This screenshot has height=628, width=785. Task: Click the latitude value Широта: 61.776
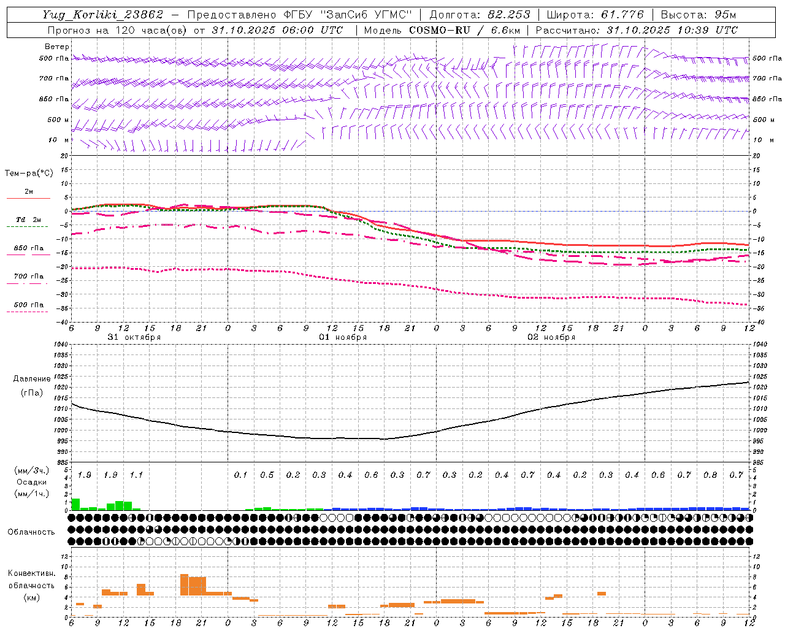point(595,15)
